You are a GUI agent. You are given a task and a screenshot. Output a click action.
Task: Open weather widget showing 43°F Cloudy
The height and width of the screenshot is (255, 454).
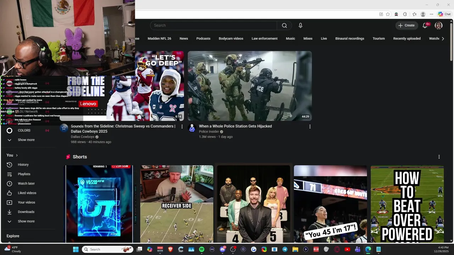pos(13,249)
